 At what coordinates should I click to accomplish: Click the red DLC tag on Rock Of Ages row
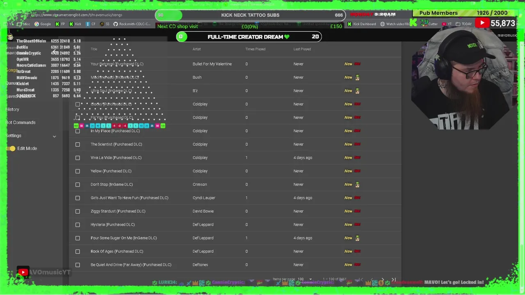357,252
